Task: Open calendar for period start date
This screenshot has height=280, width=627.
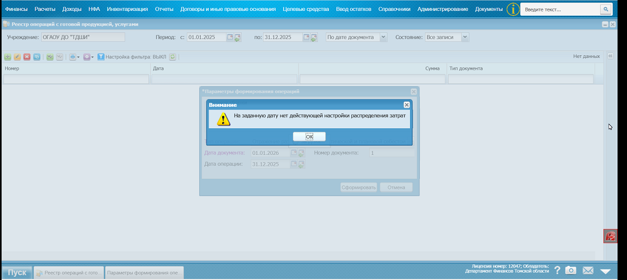Action: pyautogui.click(x=230, y=37)
